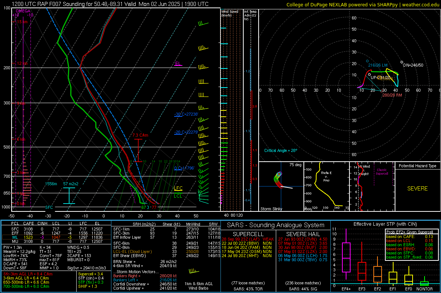Viewport: 441px width, 293px height.
Task: Click the green 67 surface dewpoint value
Action: (x=144, y=207)
